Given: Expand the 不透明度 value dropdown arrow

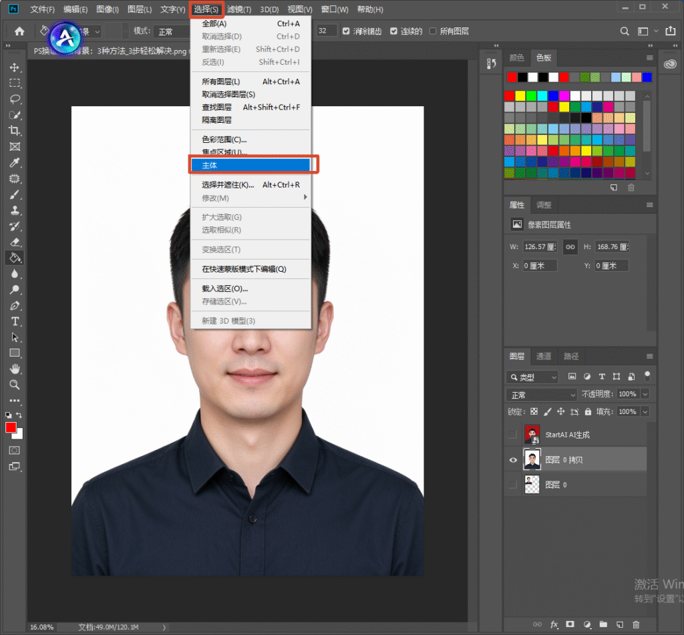Looking at the screenshot, I should 645,394.
